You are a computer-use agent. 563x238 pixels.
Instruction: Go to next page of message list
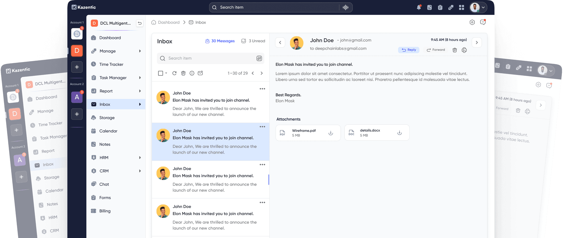click(x=262, y=73)
